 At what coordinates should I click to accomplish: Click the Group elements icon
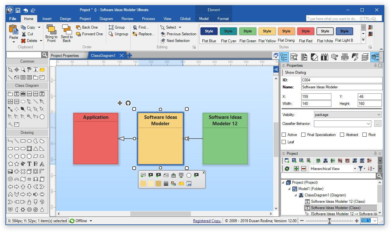[x=111, y=27]
